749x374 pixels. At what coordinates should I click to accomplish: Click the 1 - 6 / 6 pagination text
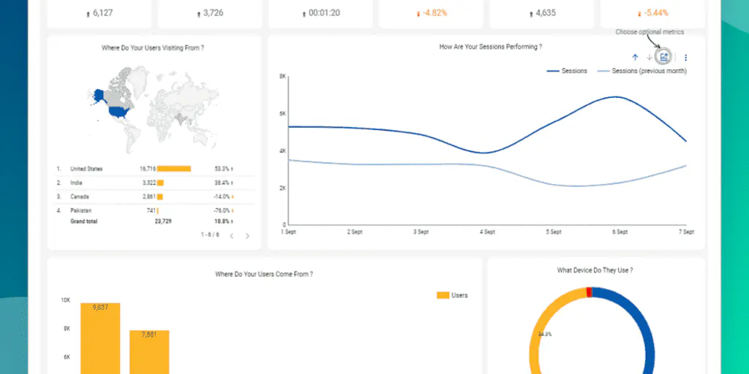click(x=210, y=234)
